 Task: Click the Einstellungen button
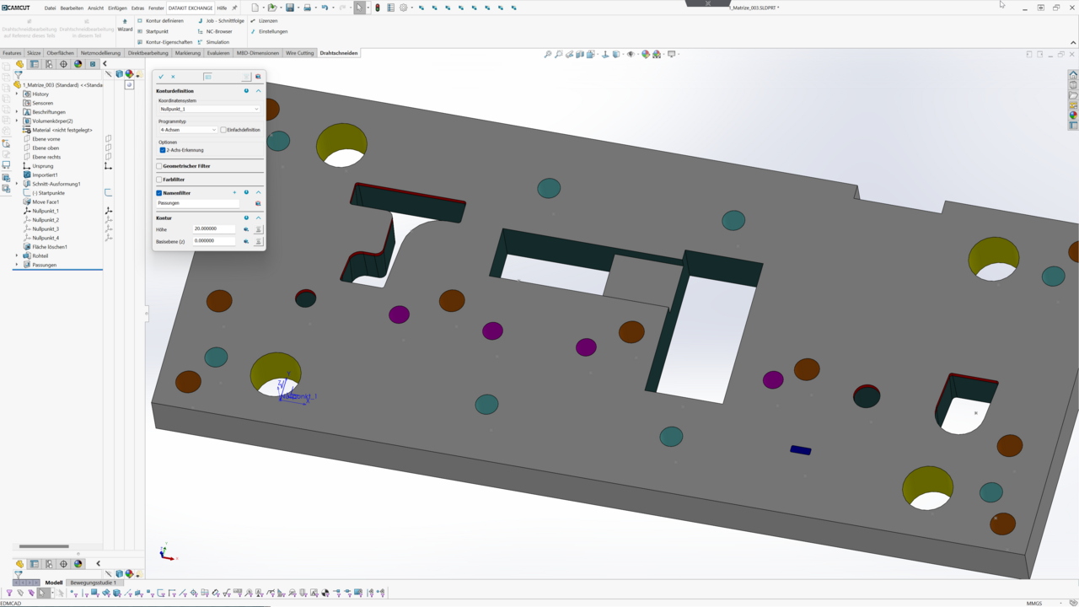[272, 31]
